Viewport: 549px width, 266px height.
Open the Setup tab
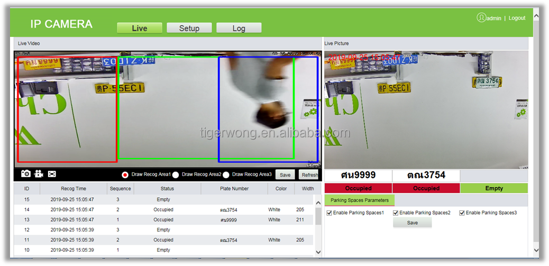189,29
